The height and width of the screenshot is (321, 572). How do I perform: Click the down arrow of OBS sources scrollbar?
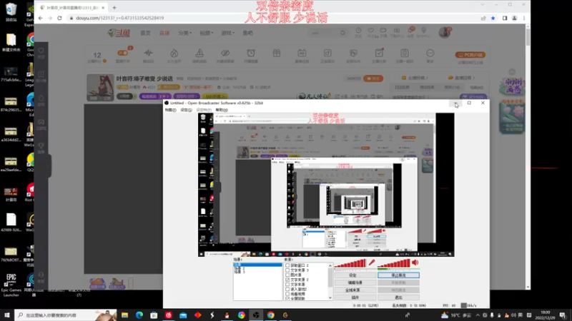tap(330, 298)
